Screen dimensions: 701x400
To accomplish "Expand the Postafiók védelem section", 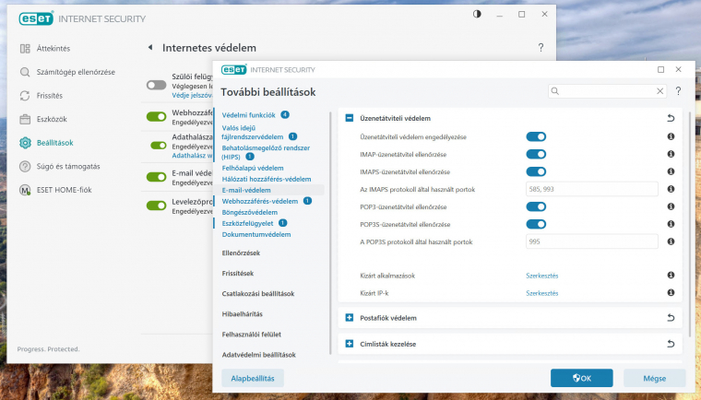I will pos(350,318).
